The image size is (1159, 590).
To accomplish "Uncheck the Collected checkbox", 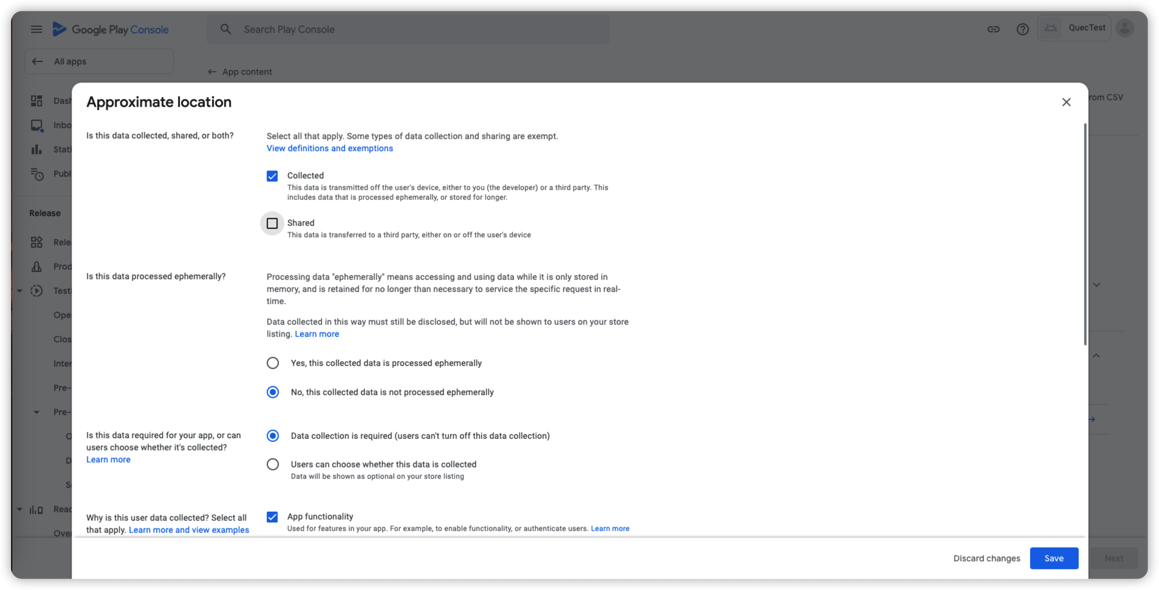I will coord(272,176).
